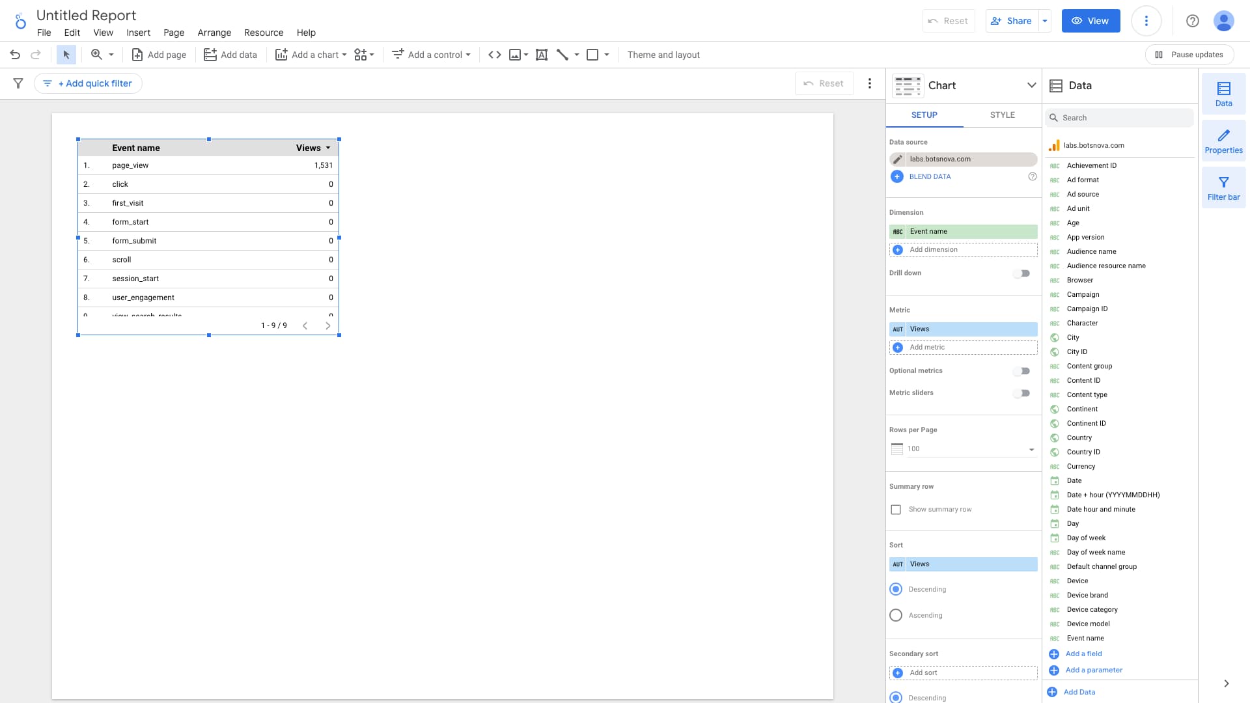Image resolution: width=1250 pixels, height=703 pixels.
Task: Open the Data side panel
Action: coord(1223,94)
